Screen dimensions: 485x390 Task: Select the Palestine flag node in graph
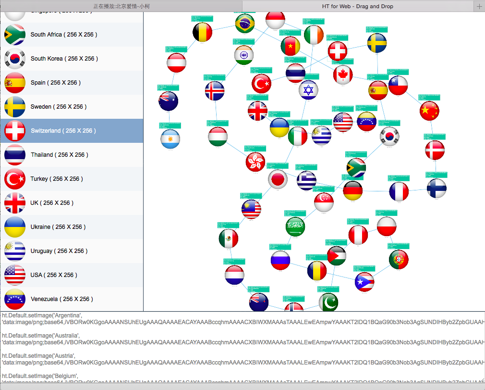click(x=337, y=256)
